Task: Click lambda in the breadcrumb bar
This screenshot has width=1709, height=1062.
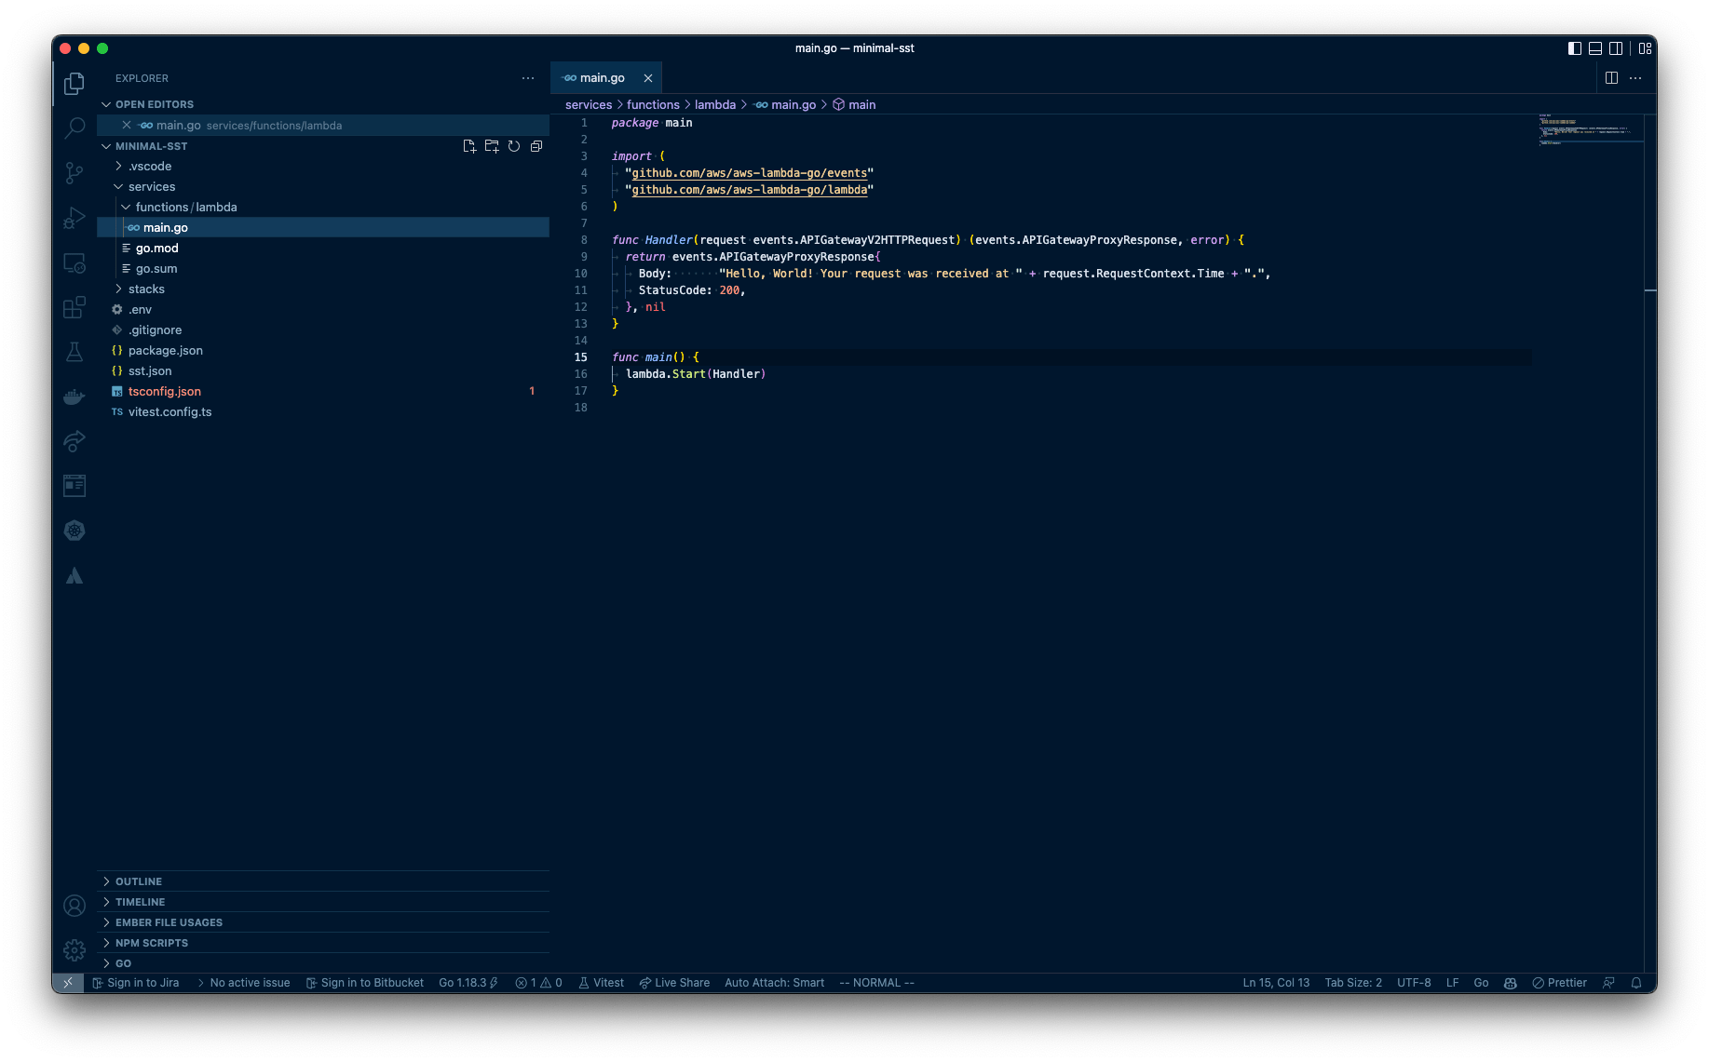Action: [714, 104]
